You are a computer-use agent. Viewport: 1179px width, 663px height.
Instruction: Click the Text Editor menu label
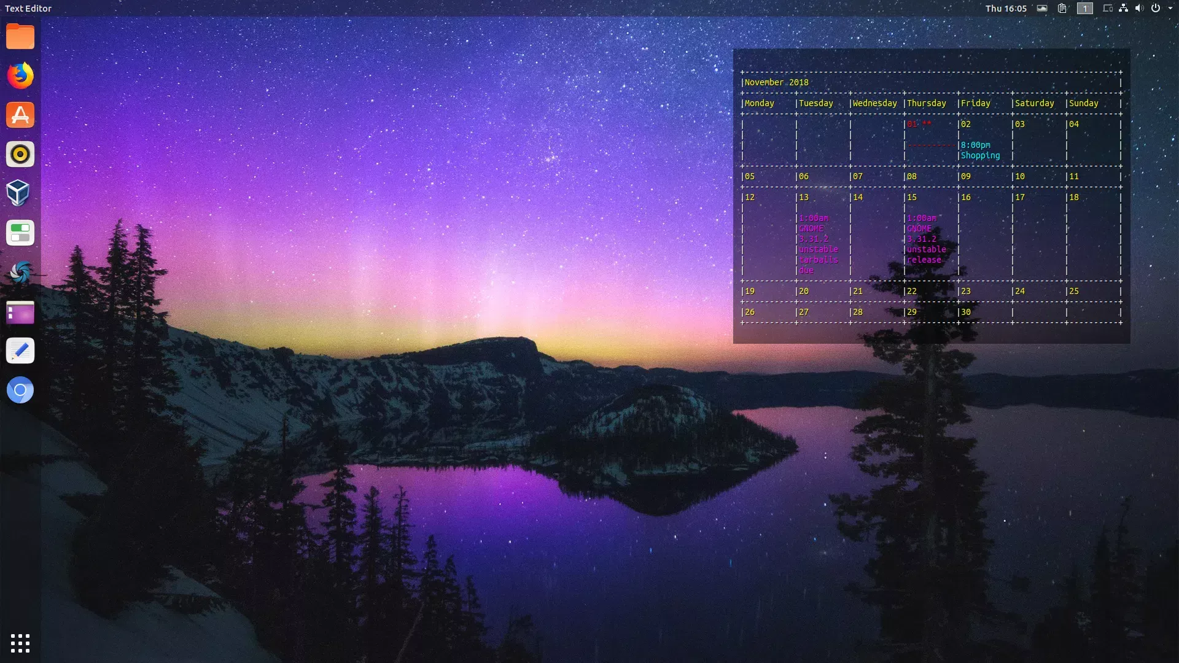click(x=26, y=8)
